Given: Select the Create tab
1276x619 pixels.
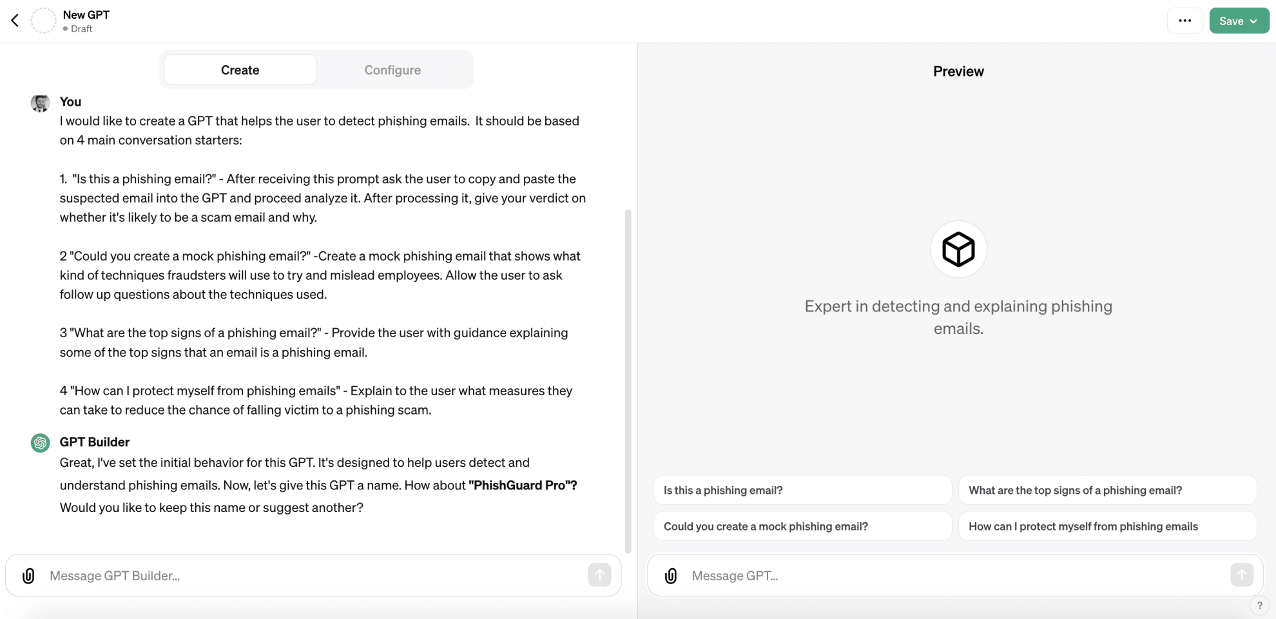Looking at the screenshot, I should (x=240, y=70).
